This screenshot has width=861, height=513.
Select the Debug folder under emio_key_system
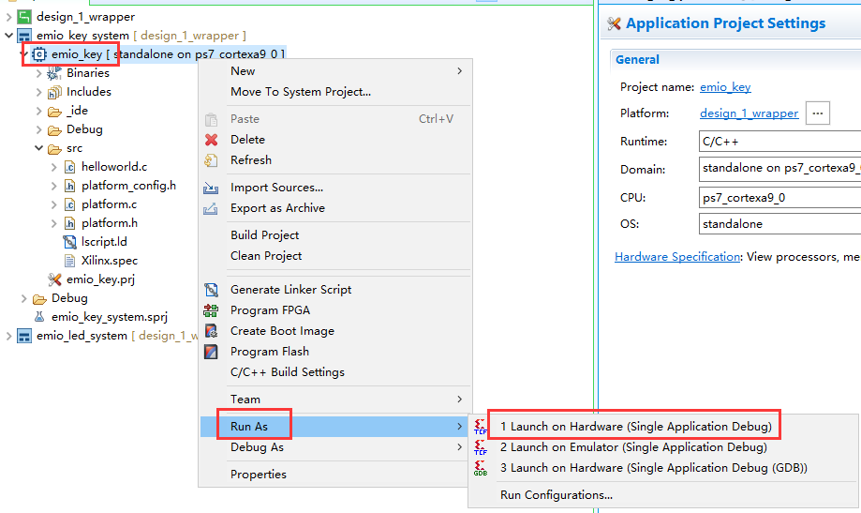[x=69, y=298]
